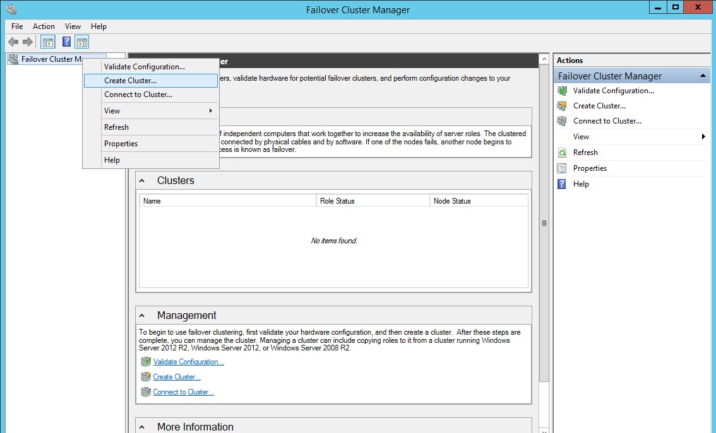
Task: Open the Action menu
Action: pyautogui.click(x=44, y=26)
